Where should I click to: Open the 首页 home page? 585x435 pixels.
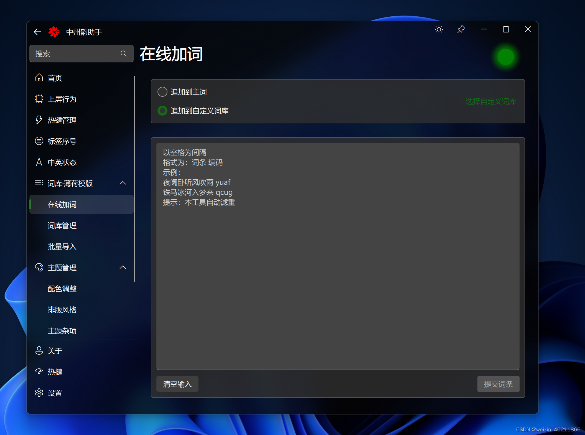point(55,78)
